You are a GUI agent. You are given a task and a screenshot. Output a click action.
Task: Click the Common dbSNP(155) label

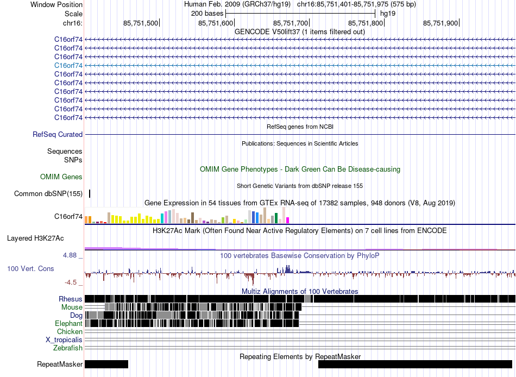[48, 193]
